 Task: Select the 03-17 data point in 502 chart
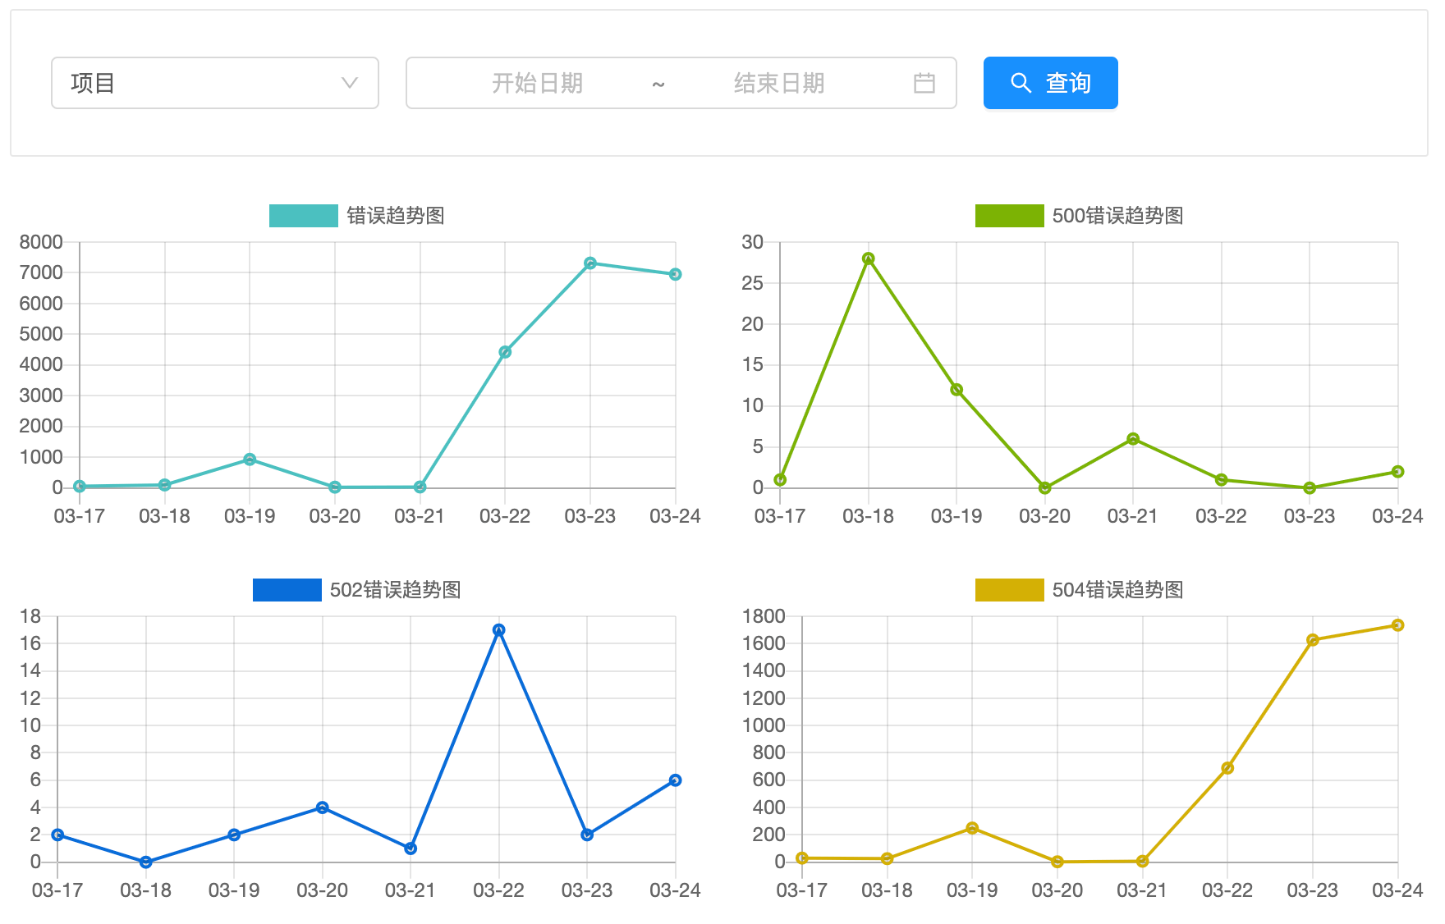tap(57, 835)
